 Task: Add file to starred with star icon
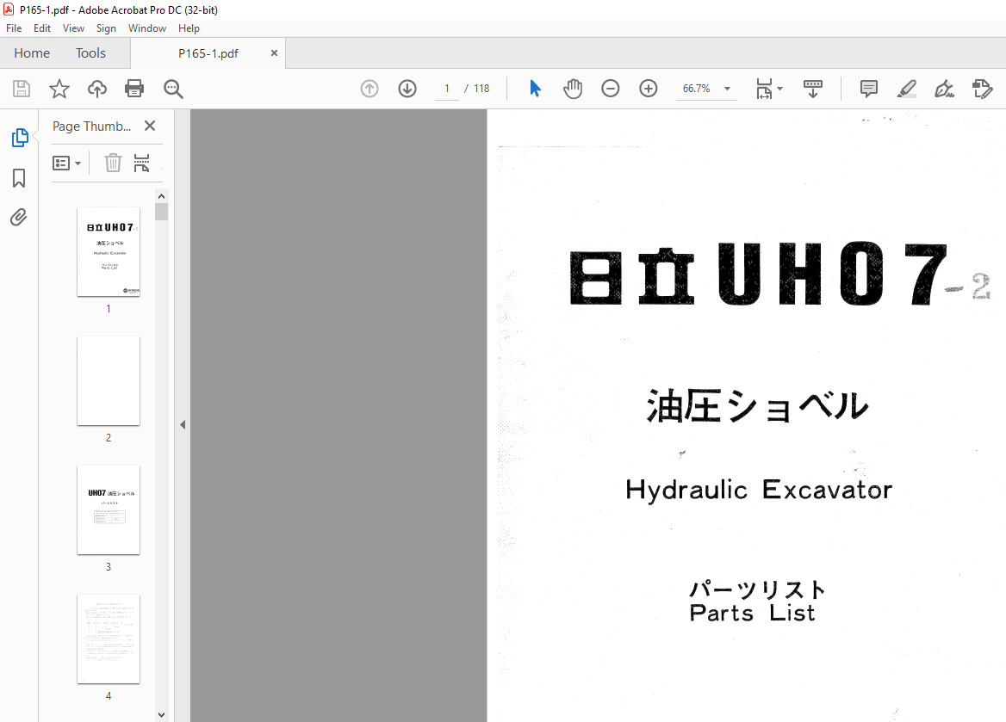pos(59,89)
